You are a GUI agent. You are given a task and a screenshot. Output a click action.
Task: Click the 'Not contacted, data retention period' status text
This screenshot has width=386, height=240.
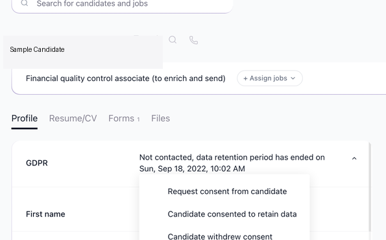(x=232, y=163)
